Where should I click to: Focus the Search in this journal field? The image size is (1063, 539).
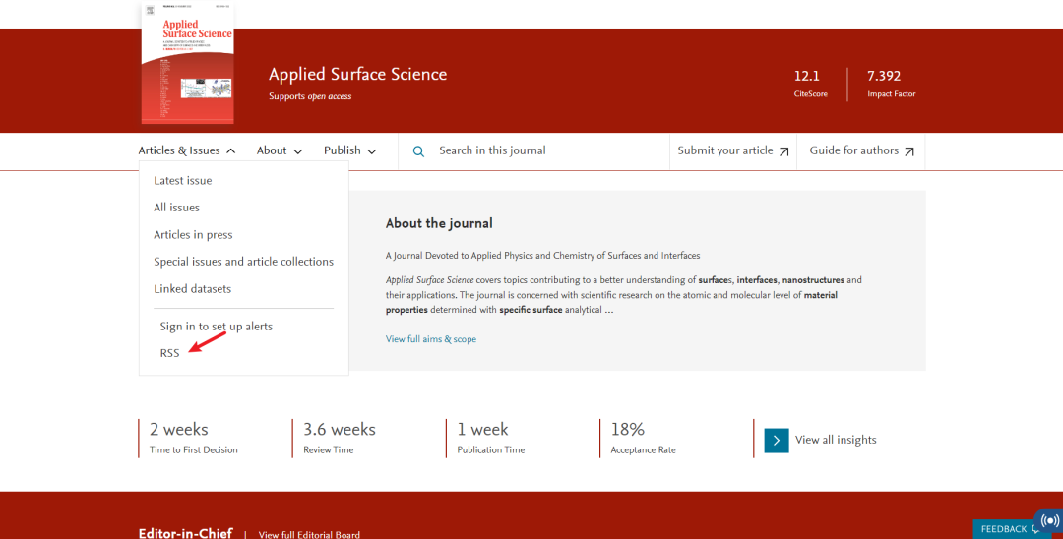[x=533, y=151]
